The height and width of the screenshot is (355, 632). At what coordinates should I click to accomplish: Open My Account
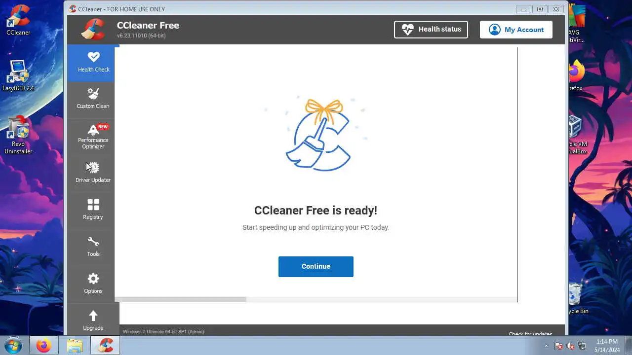pyautogui.click(x=516, y=30)
